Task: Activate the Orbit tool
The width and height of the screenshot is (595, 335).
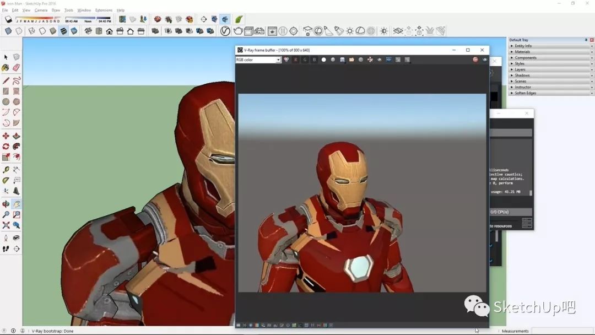Action: point(6,204)
